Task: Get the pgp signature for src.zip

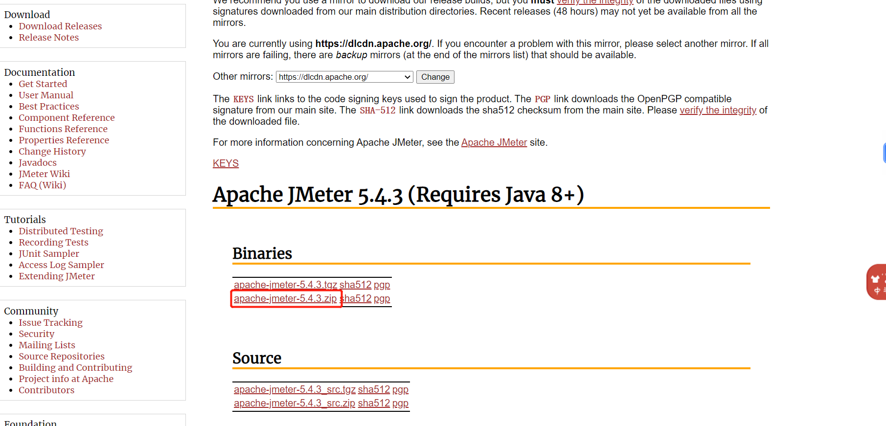Action: pyautogui.click(x=400, y=403)
